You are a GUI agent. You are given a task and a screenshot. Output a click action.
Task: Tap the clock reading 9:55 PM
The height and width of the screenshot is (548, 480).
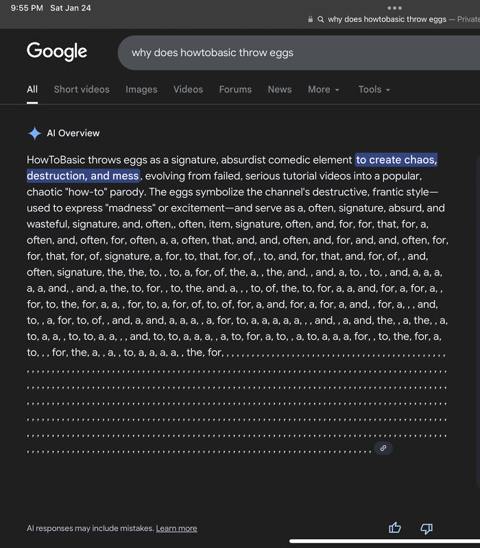click(x=27, y=8)
